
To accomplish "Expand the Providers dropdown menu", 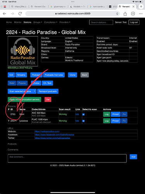I will [x=65, y=22].
